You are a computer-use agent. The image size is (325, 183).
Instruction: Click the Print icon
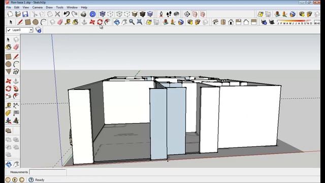pos(83,14)
